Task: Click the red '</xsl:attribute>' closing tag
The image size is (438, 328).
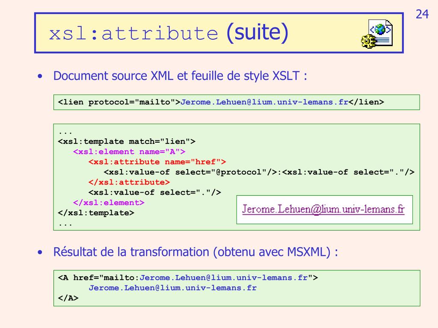Action: [129, 182]
